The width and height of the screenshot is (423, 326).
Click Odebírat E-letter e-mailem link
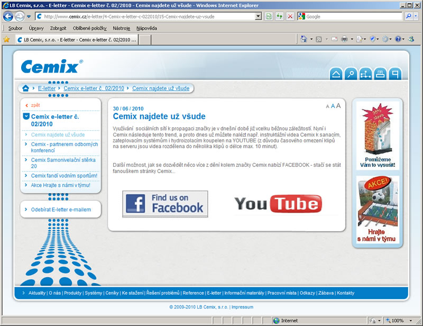(61, 210)
